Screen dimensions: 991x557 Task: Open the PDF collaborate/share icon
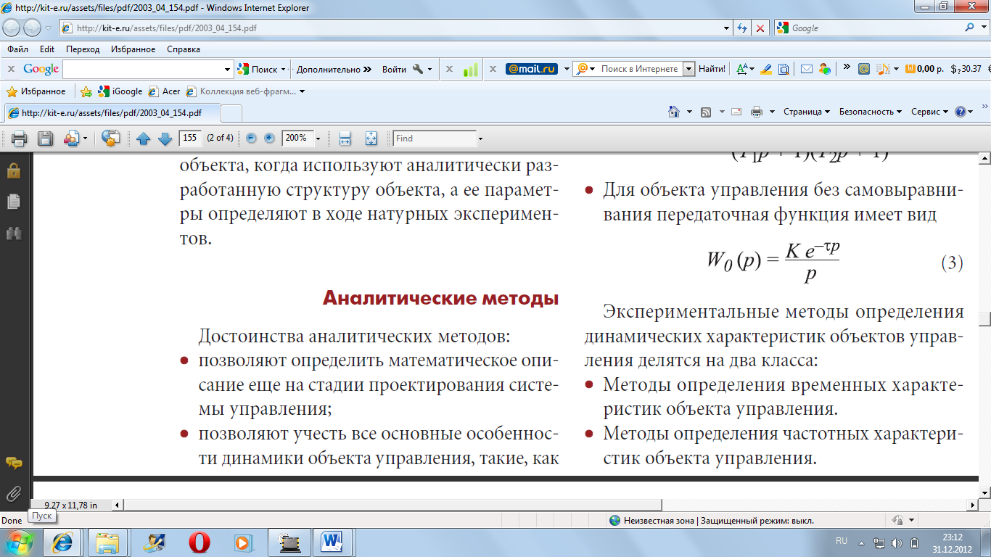point(72,139)
